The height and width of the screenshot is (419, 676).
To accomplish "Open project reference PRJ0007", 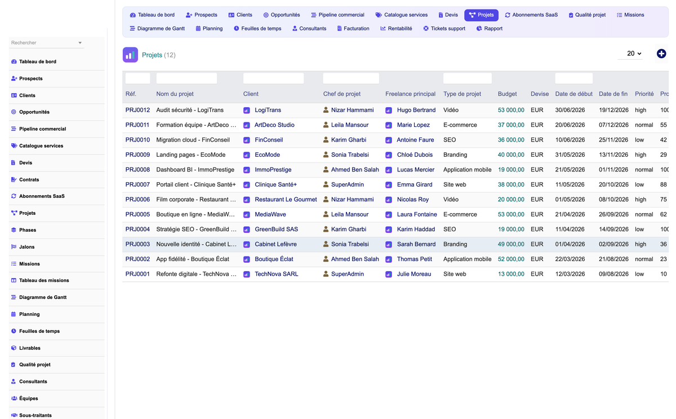I will tap(137, 184).
